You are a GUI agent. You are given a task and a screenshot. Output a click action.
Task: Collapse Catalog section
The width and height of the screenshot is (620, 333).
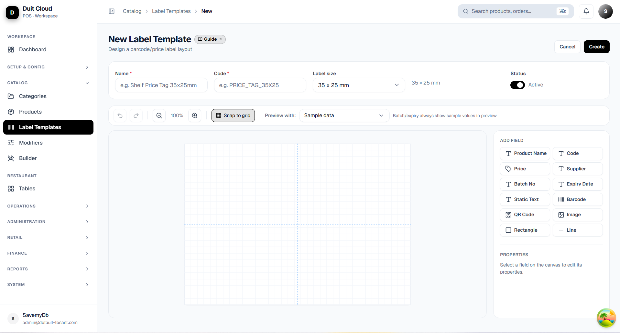point(48,83)
